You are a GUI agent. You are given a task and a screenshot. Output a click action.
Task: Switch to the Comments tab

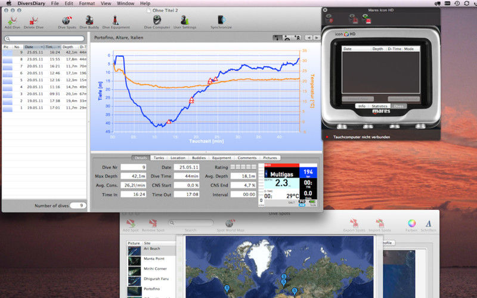pyautogui.click(x=247, y=158)
